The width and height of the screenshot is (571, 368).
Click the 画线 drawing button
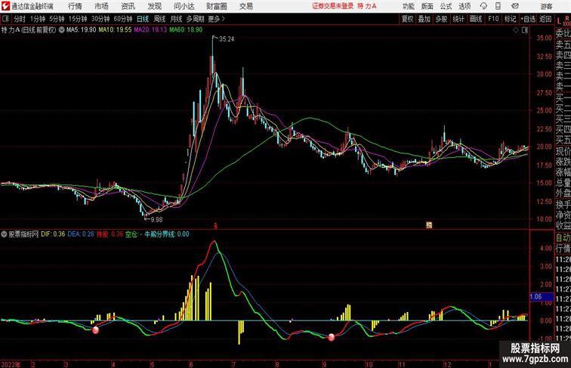[x=476, y=19]
